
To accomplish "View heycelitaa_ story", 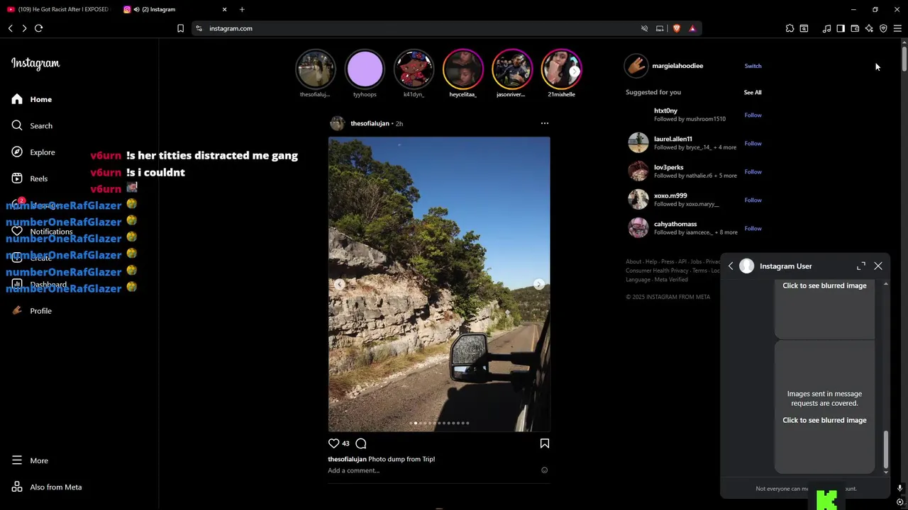I will point(463,69).
